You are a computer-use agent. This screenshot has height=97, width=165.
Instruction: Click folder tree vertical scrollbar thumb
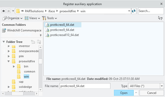(x=40, y=61)
